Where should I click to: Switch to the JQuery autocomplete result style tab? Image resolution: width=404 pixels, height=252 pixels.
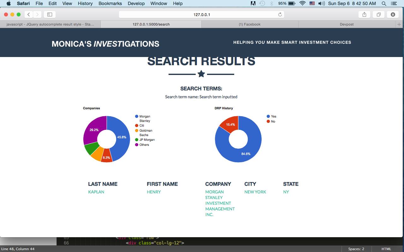click(x=50, y=24)
